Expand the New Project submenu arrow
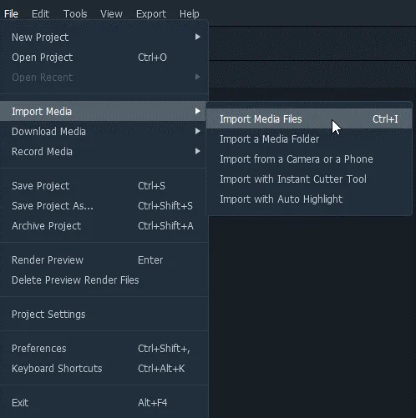 197,37
